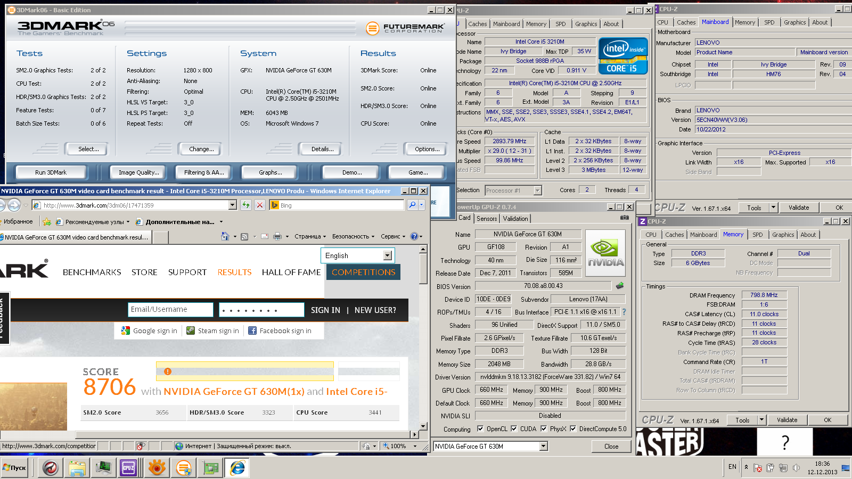Image resolution: width=852 pixels, height=479 pixels.
Task: Click the IE popup blocker status icon
Action: 141,446
